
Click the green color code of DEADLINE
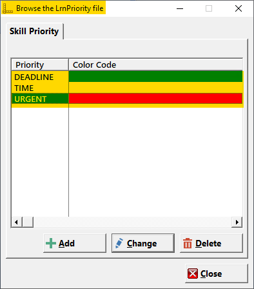tap(155, 77)
